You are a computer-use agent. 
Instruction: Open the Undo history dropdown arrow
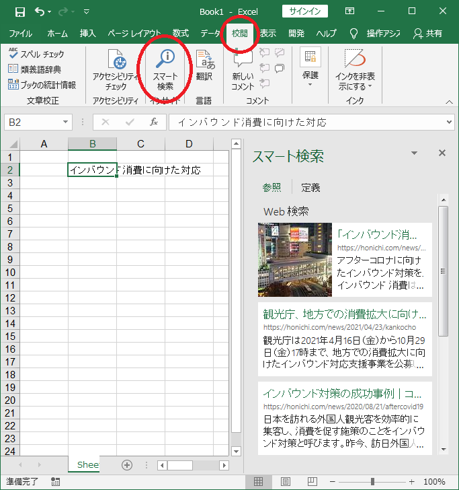(49, 12)
